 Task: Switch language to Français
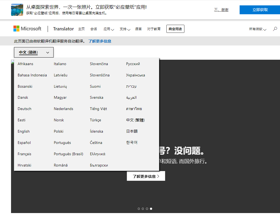click(24, 154)
